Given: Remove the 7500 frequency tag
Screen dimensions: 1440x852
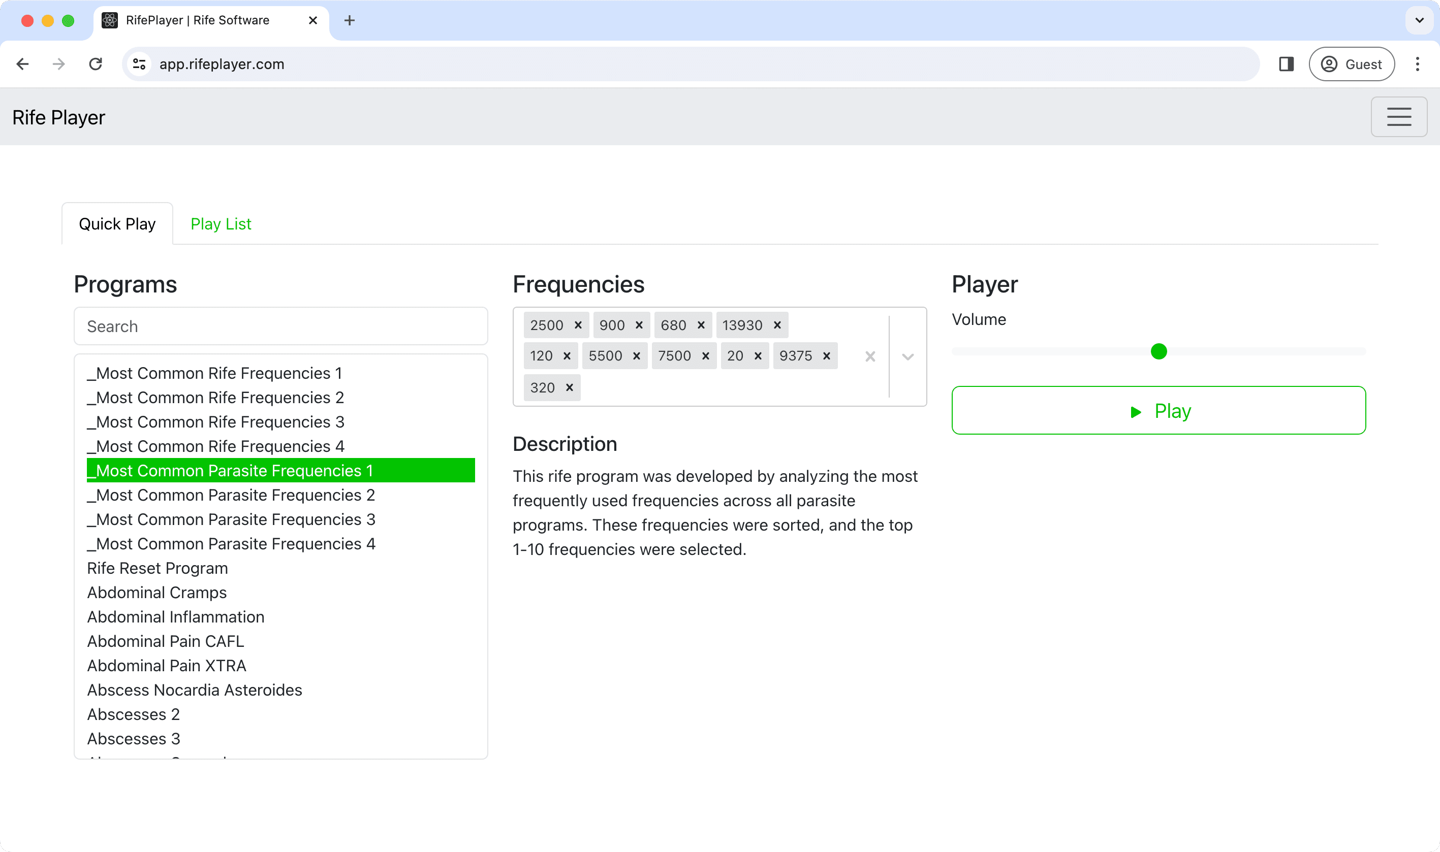Looking at the screenshot, I should pos(705,356).
